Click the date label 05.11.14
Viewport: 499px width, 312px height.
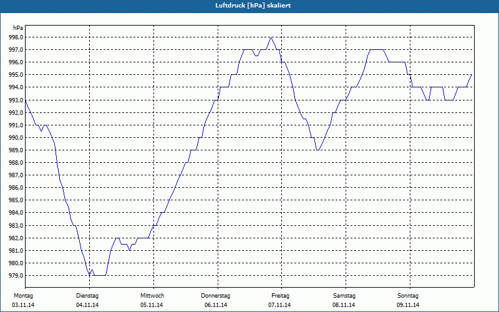[152, 305]
